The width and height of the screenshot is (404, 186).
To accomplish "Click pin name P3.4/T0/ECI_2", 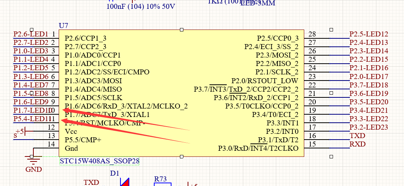I will [275, 114].
